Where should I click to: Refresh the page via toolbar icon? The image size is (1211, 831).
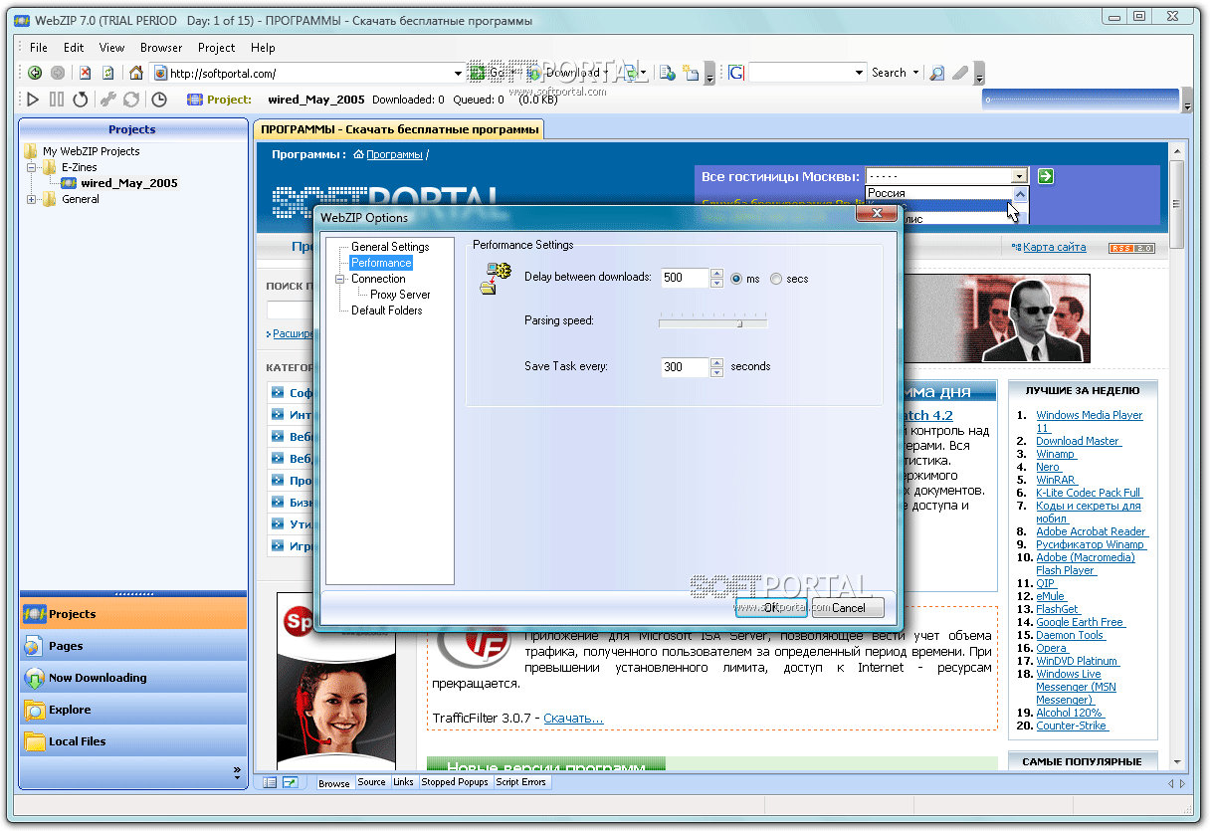pos(108,73)
